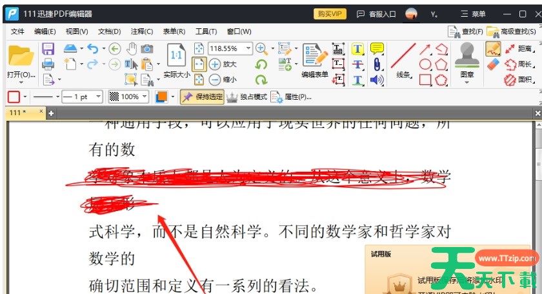
Task: Click the purple floppy disk Save icon
Action: click(x=48, y=49)
